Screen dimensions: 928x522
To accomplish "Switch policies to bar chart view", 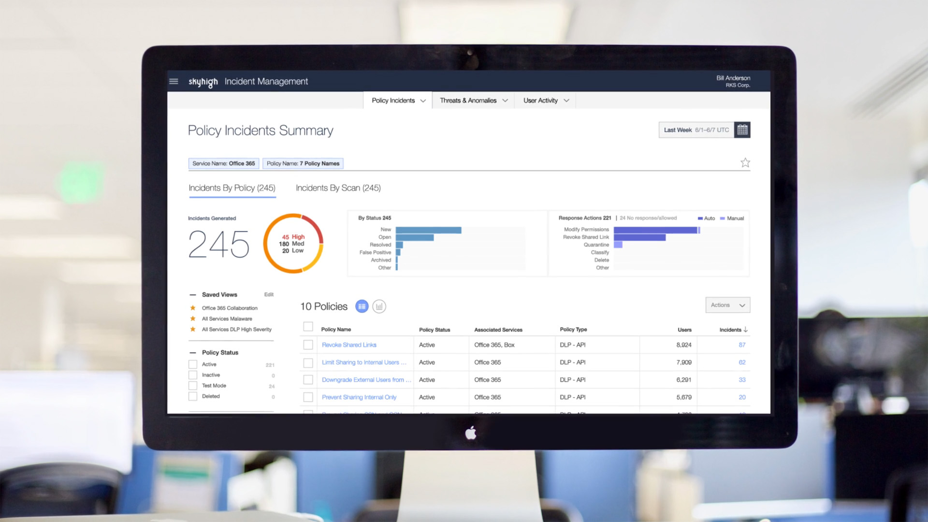I will point(379,306).
